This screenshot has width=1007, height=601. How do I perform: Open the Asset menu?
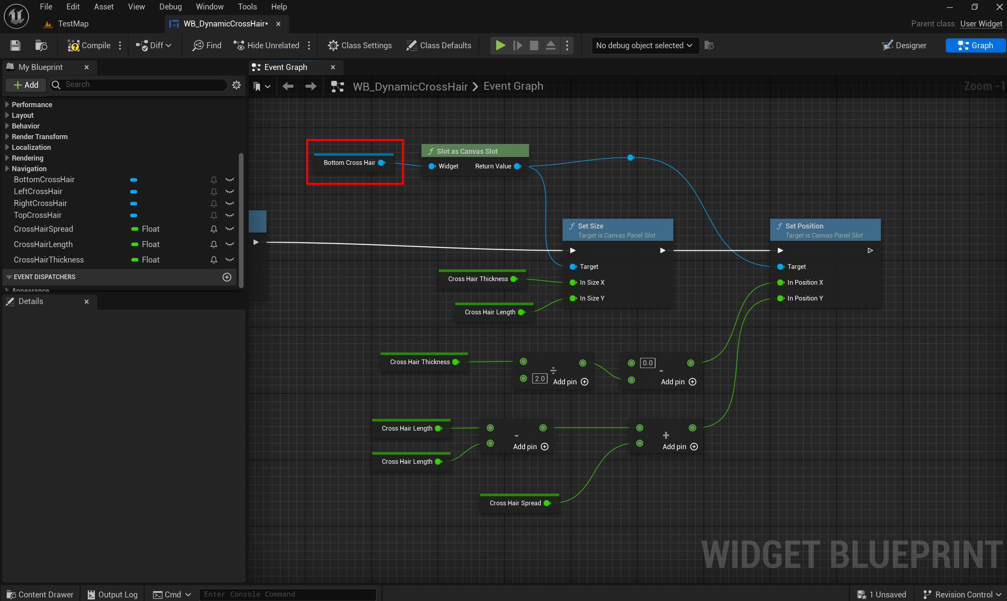(104, 7)
